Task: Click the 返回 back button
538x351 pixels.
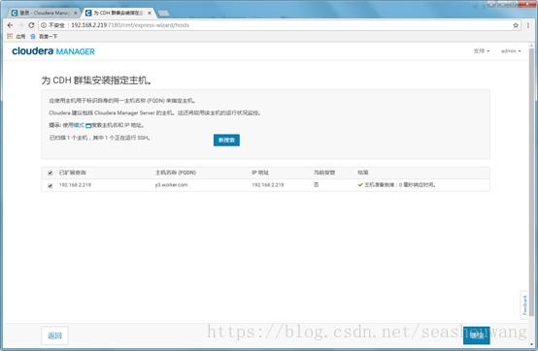Action: (55, 335)
